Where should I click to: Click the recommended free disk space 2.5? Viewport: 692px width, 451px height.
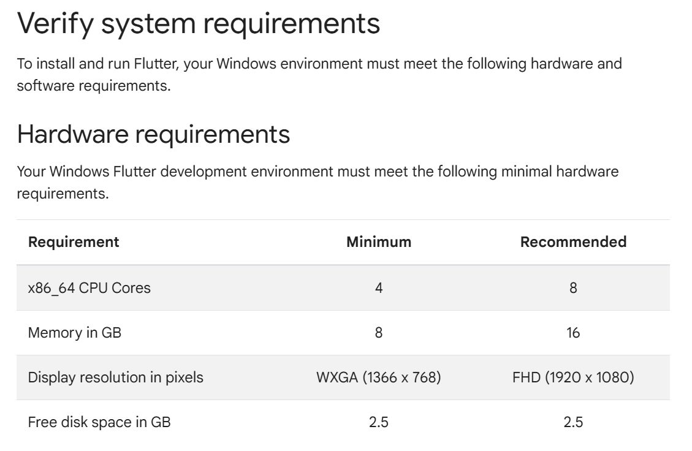(573, 422)
